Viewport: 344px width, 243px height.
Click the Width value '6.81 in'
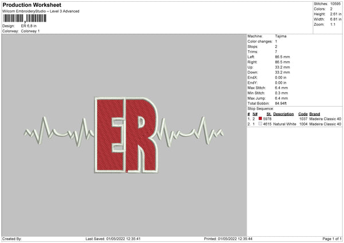pyautogui.click(x=335, y=19)
